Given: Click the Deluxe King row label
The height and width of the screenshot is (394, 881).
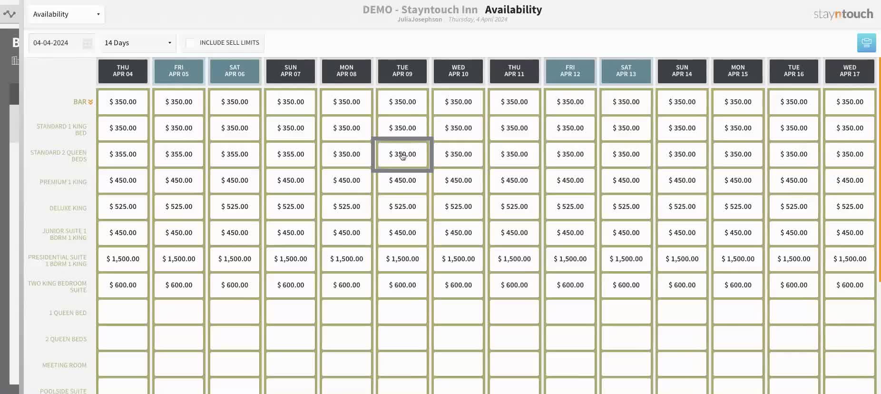Looking at the screenshot, I should tap(68, 208).
